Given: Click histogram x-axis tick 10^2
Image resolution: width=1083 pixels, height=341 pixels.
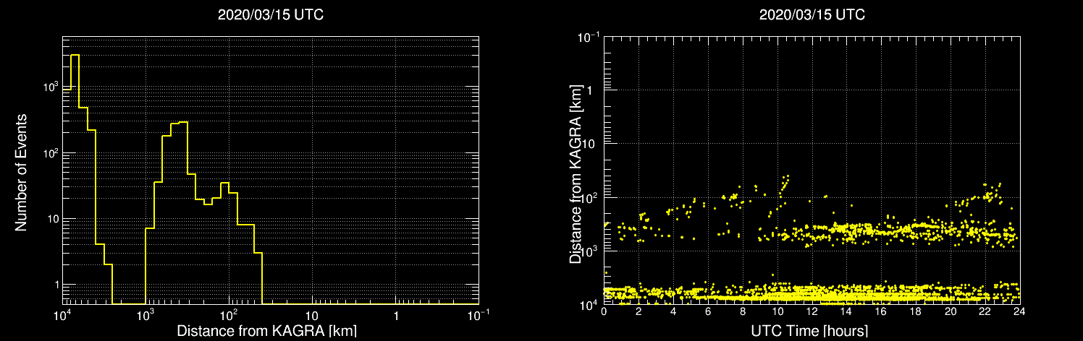Looking at the screenshot, I should (x=229, y=314).
